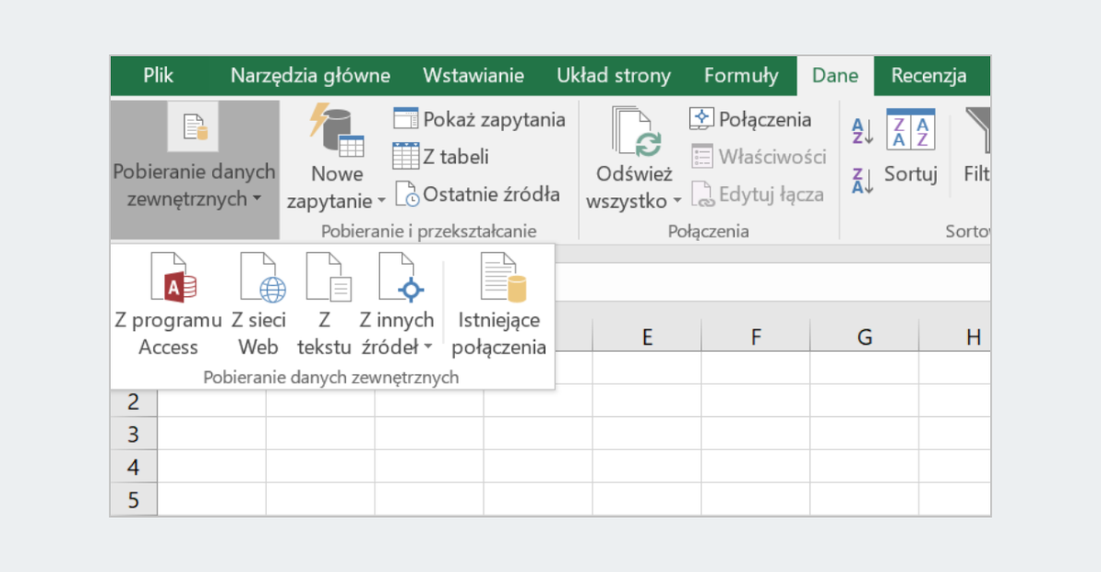Switch to Narzędzia główne tab

[x=310, y=76]
